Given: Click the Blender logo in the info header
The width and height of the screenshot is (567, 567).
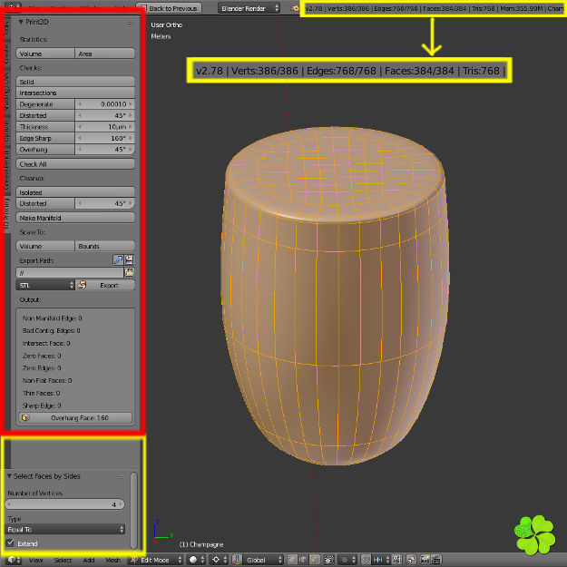Looking at the screenshot, I should (295, 8).
